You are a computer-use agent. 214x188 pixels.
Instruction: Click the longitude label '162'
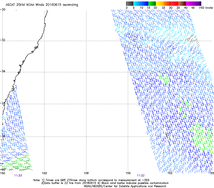click(x=170, y=173)
